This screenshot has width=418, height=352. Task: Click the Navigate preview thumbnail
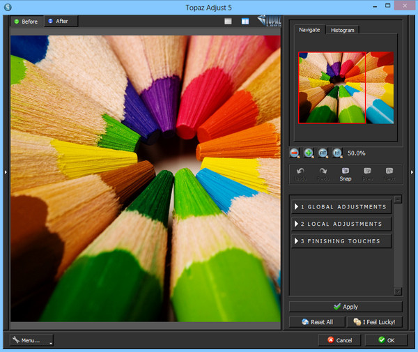[346, 87]
